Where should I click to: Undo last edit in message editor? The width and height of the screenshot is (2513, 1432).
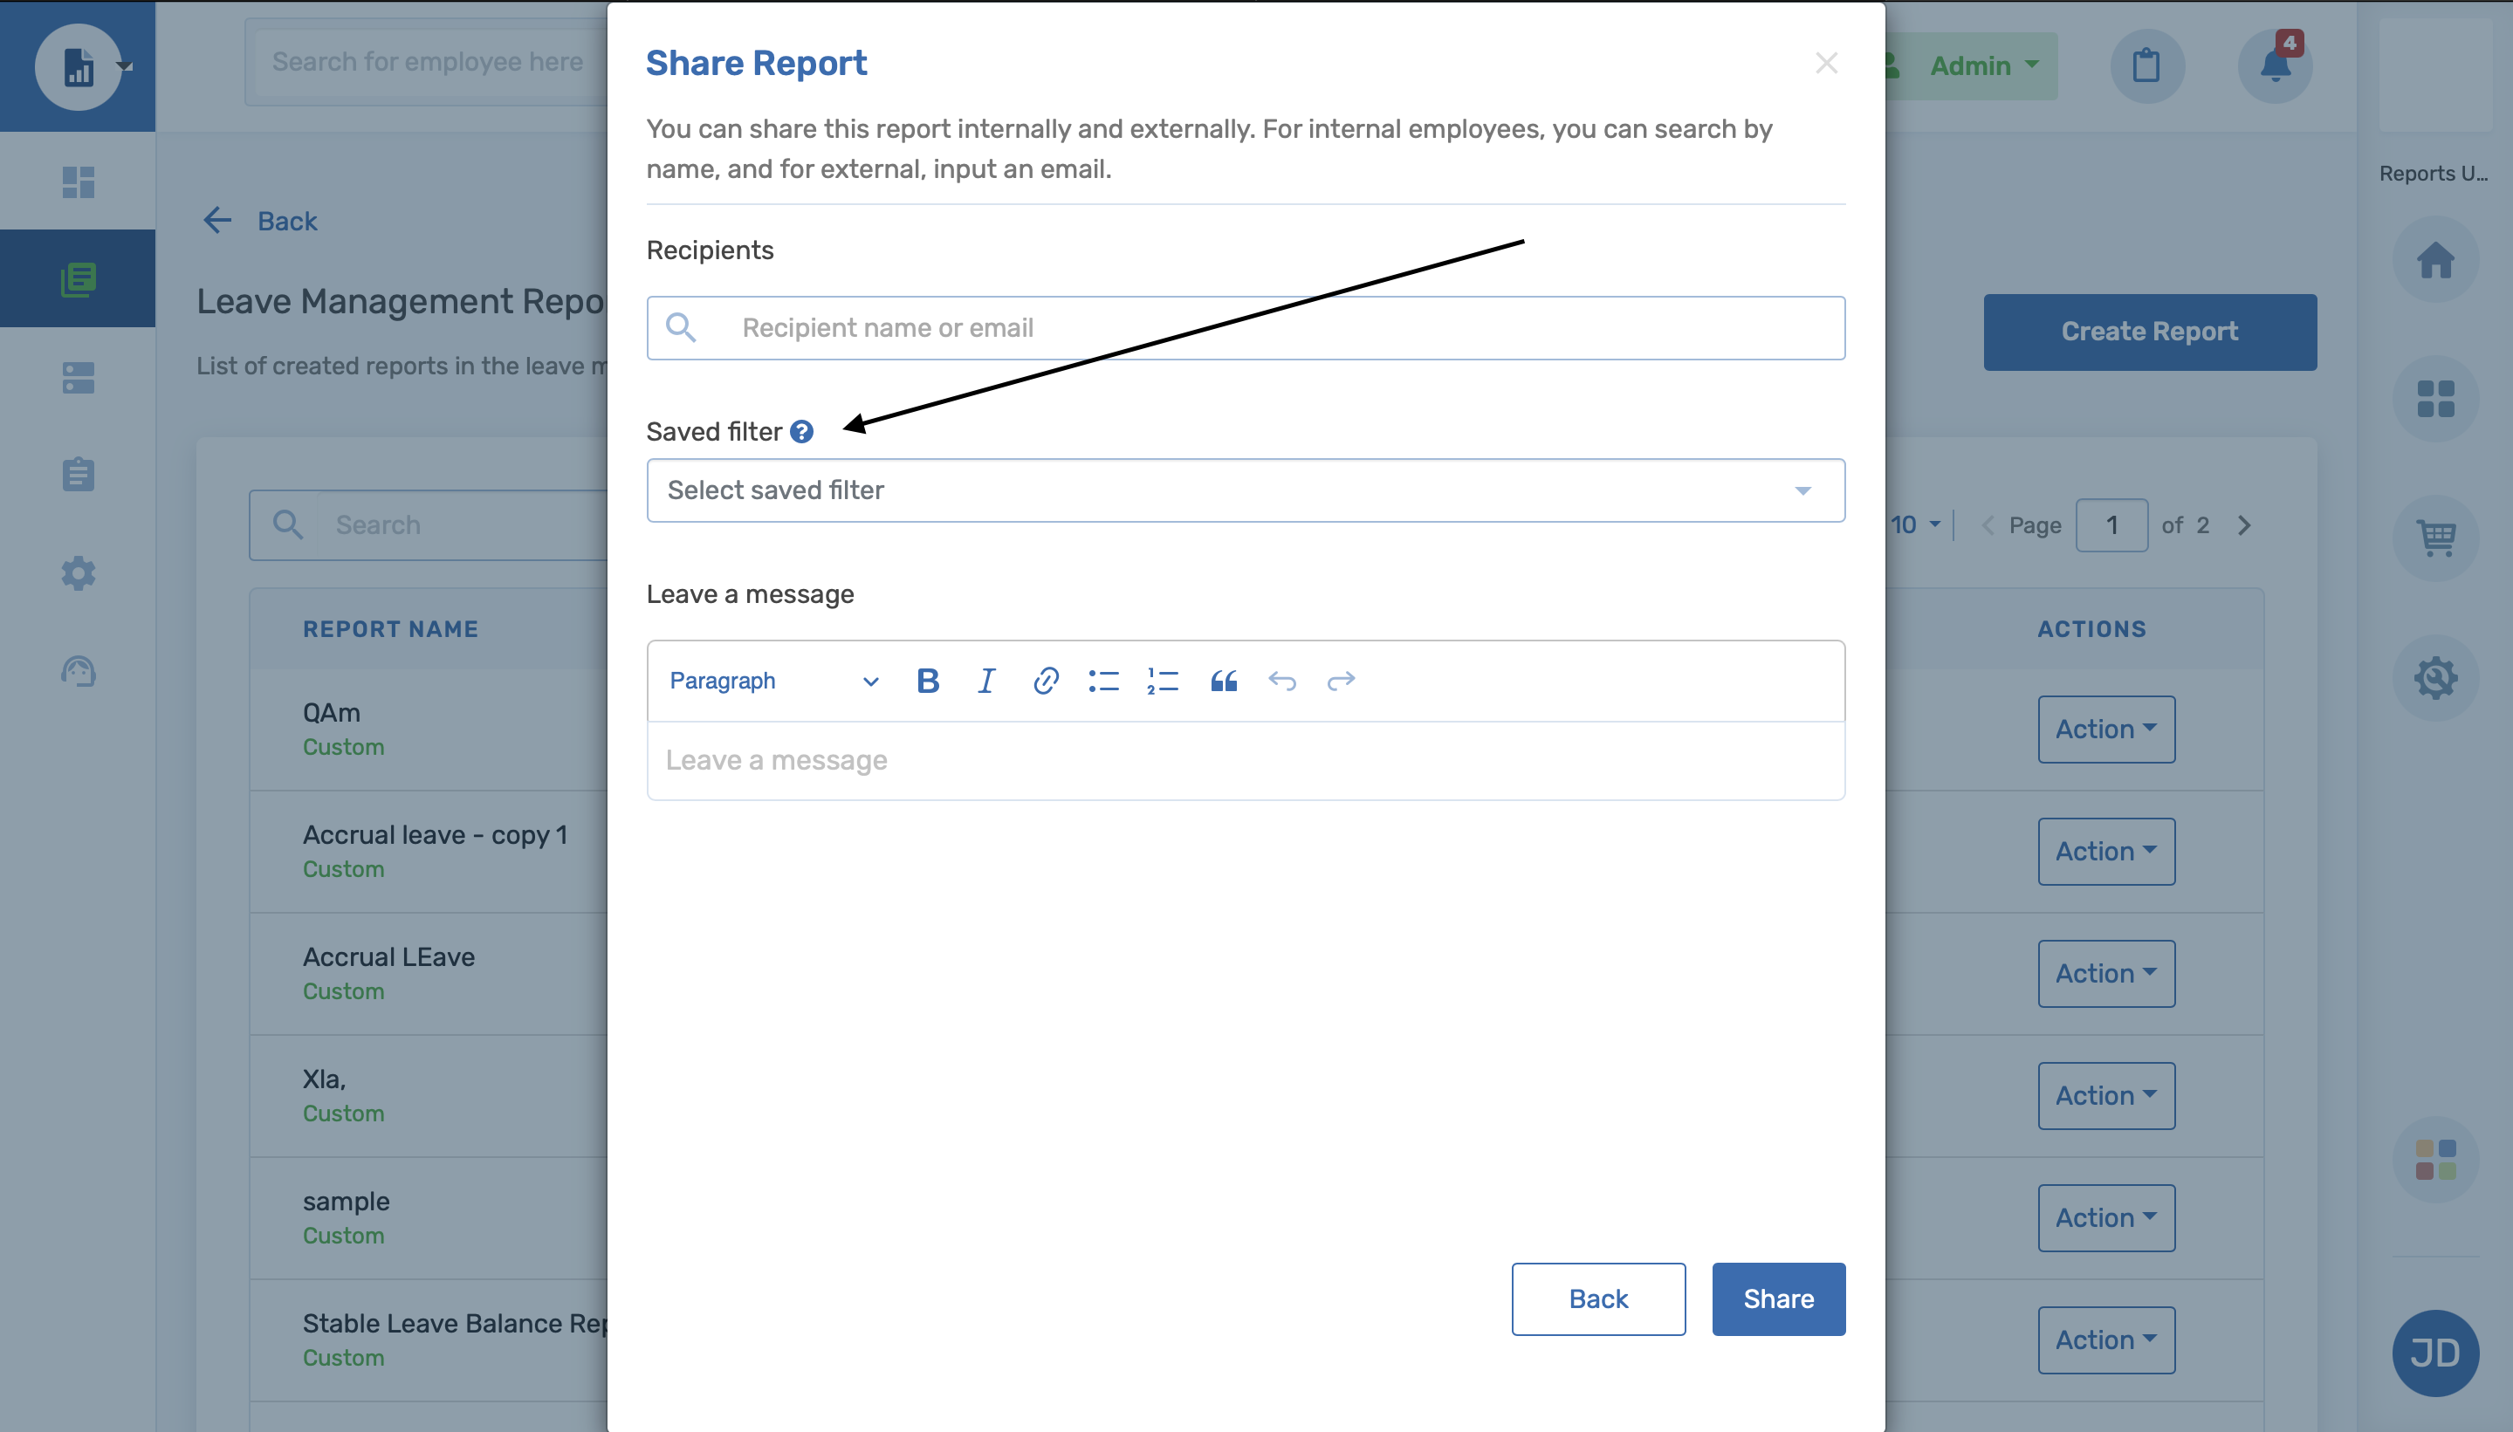(x=1282, y=681)
